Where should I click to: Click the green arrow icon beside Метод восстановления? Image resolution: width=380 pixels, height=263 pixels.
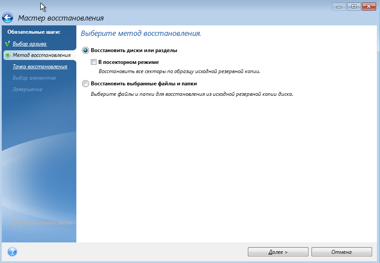click(7, 55)
